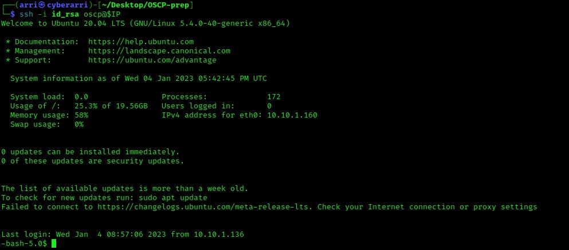Click the '0 updates can be installed' line
Image resolution: width=569 pixels, height=250 pixels.
pyautogui.click(x=91, y=152)
